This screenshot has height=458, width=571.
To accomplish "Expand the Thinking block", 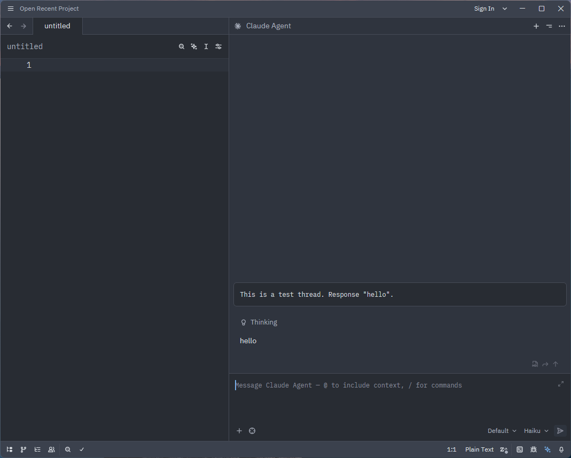I will pyautogui.click(x=259, y=322).
